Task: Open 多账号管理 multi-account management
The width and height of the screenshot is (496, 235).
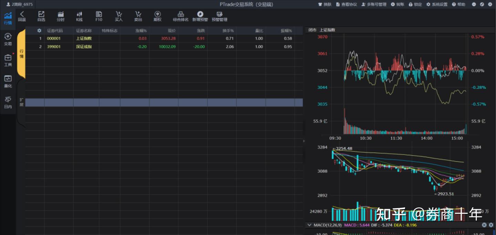Action: tap(376, 4)
